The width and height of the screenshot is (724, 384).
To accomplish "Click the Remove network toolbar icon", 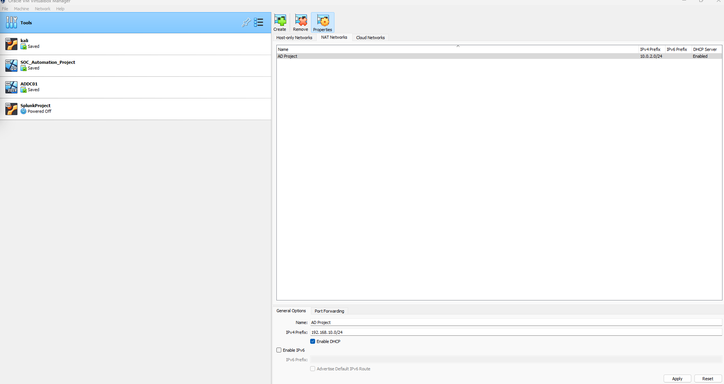I will (x=301, y=20).
